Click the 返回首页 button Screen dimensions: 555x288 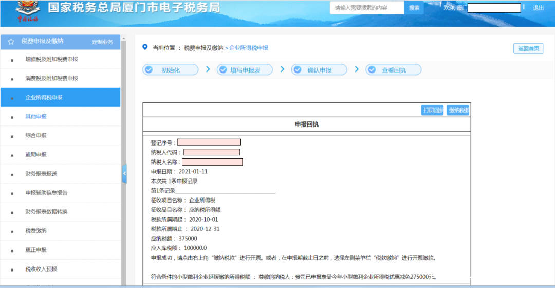pos(528,48)
